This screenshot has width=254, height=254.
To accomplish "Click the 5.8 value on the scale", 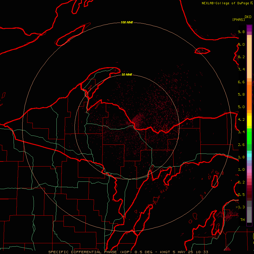I will click(241, 95).
